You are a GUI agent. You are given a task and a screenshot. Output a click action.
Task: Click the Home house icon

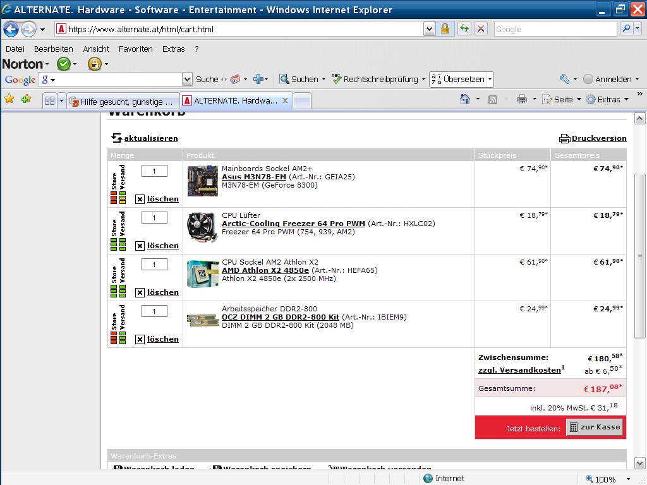(x=465, y=99)
